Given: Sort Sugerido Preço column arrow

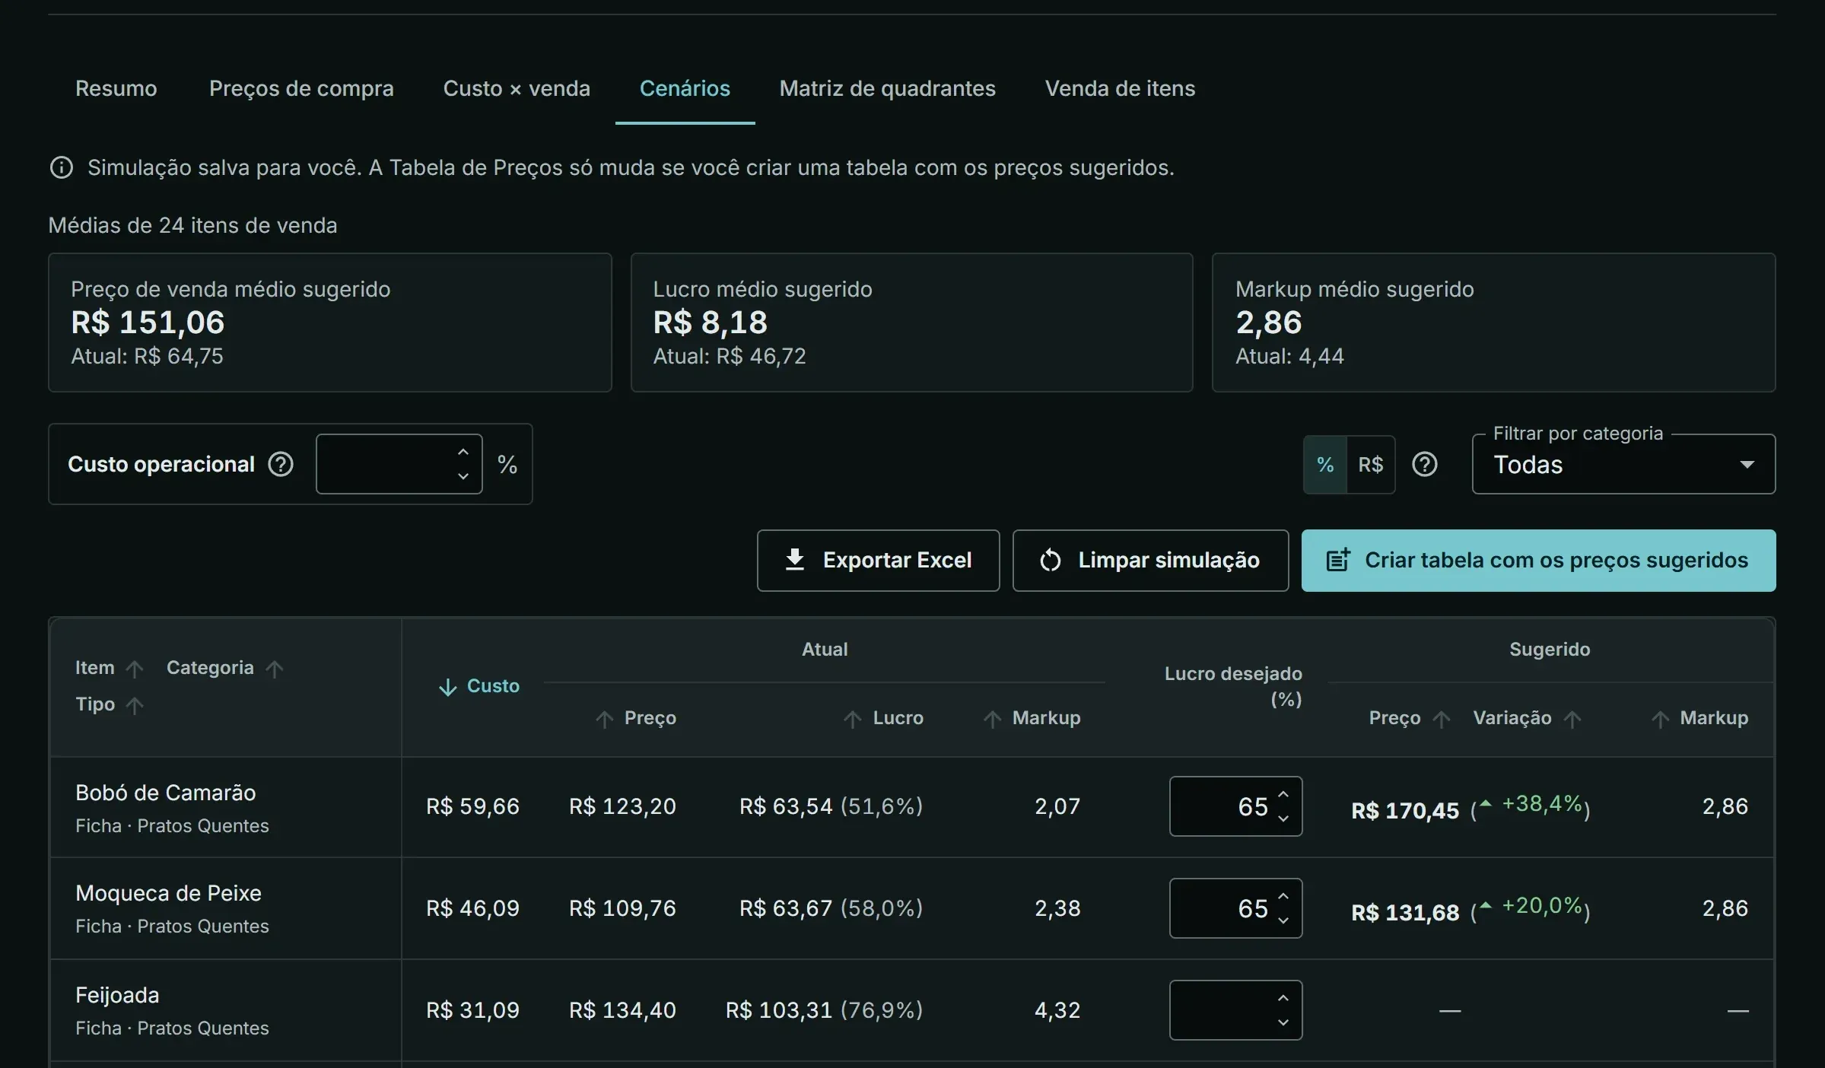Looking at the screenshot, I should [x=1442, y=719].
